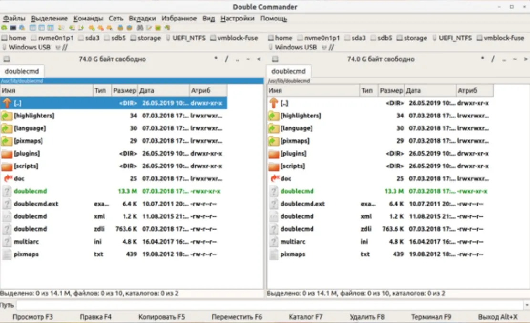Open the Файлы menu
Screen dimensions: 530x323
pyautogui.click(x=14, y=18)
